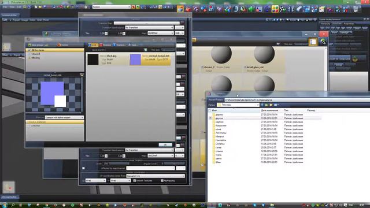Click the green four-arrow move icon in top toolbar
The width and height of the screenshot is (370, 208).
pos(251,9)
